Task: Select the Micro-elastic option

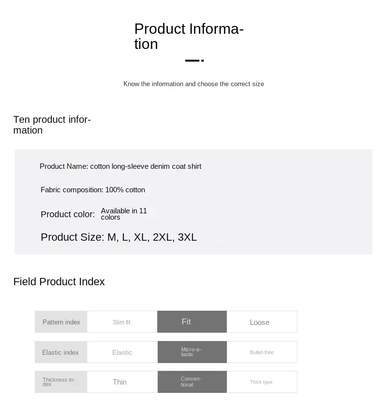Action: [x=192, y=352]
